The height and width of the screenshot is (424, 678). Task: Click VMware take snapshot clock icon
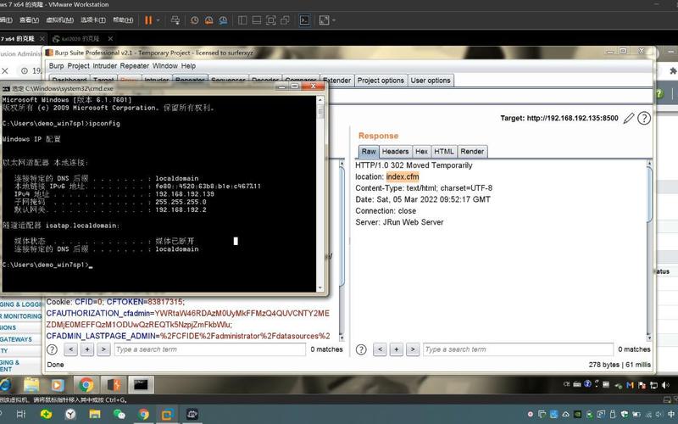(195, 20)
